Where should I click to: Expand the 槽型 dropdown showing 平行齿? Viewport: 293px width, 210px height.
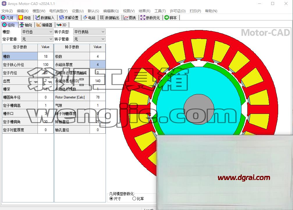(x=37, y=32)
